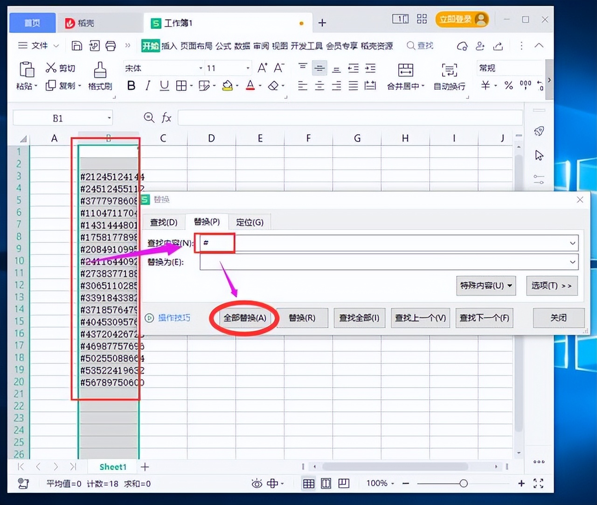
Task: Click the currency format ¥ icon
Action: (486, 85)
